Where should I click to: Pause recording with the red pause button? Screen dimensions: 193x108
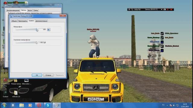coord(168,9)
